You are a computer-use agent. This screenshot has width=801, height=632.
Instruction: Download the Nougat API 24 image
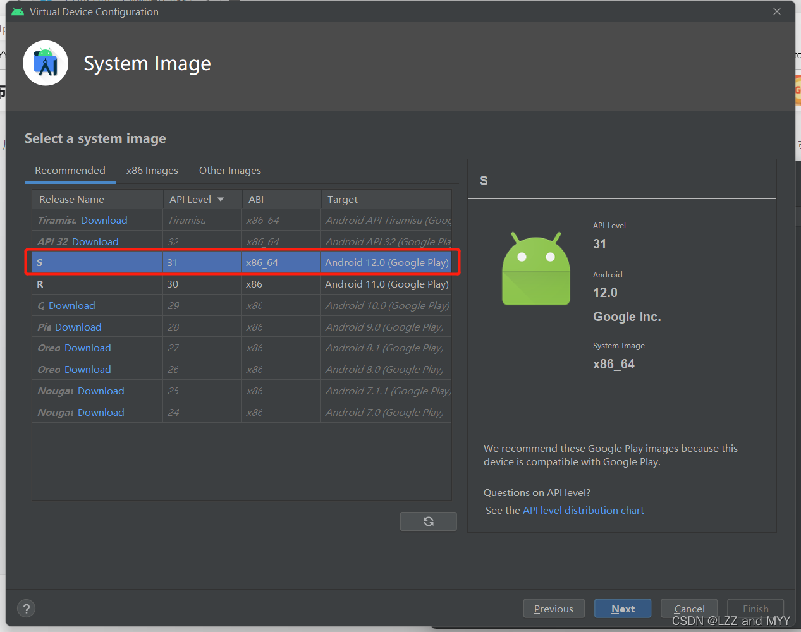pos(101,412)
